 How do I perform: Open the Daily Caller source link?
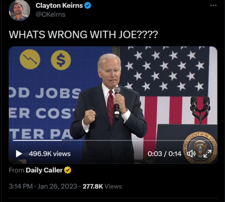44,170
